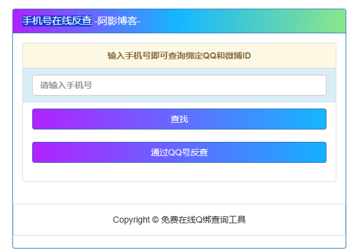358x251 pixels.
Task: Click QQ text in the yellow notice
Action: 210,56
